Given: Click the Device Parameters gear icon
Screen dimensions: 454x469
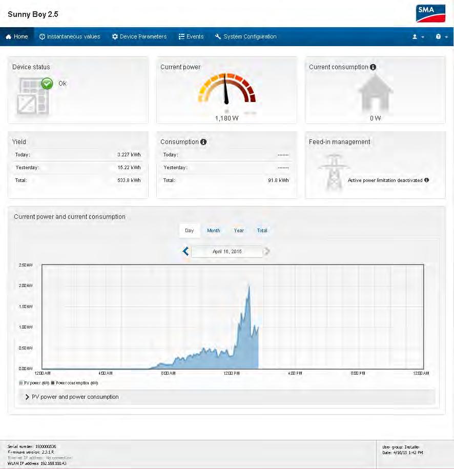Looking at the screenshot, I should pos(115,36).
